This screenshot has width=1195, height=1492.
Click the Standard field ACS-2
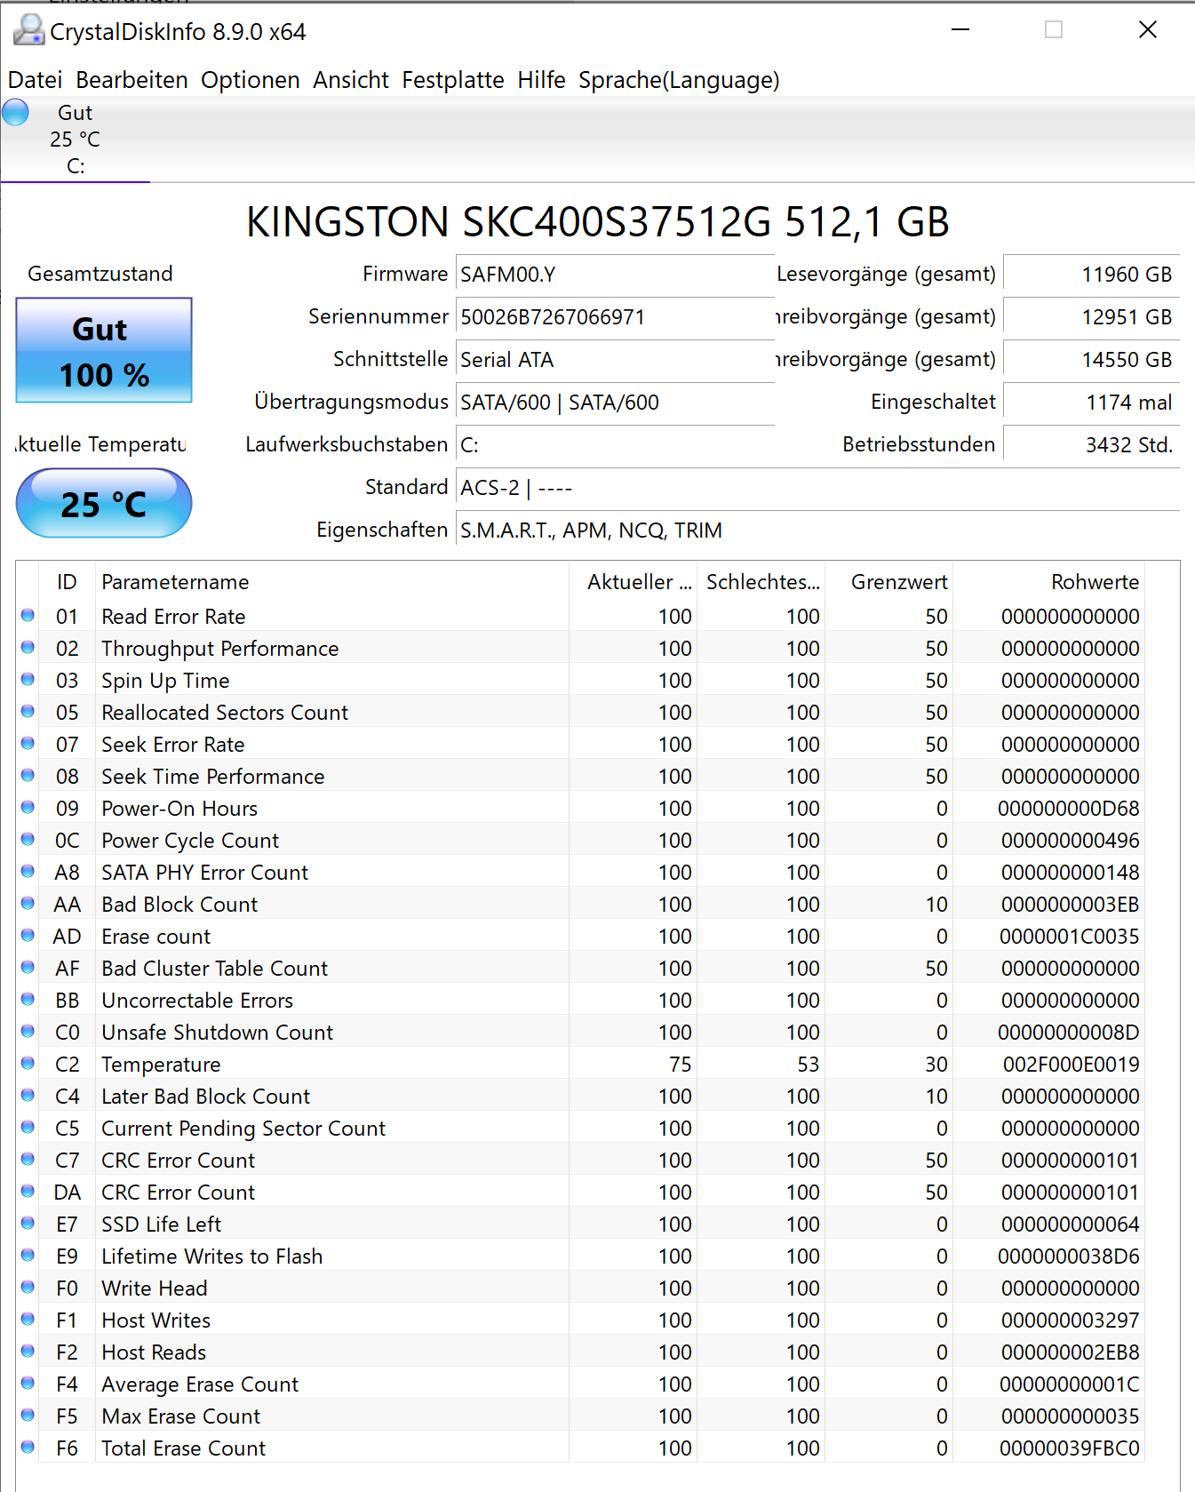click(x=817, y=488)
